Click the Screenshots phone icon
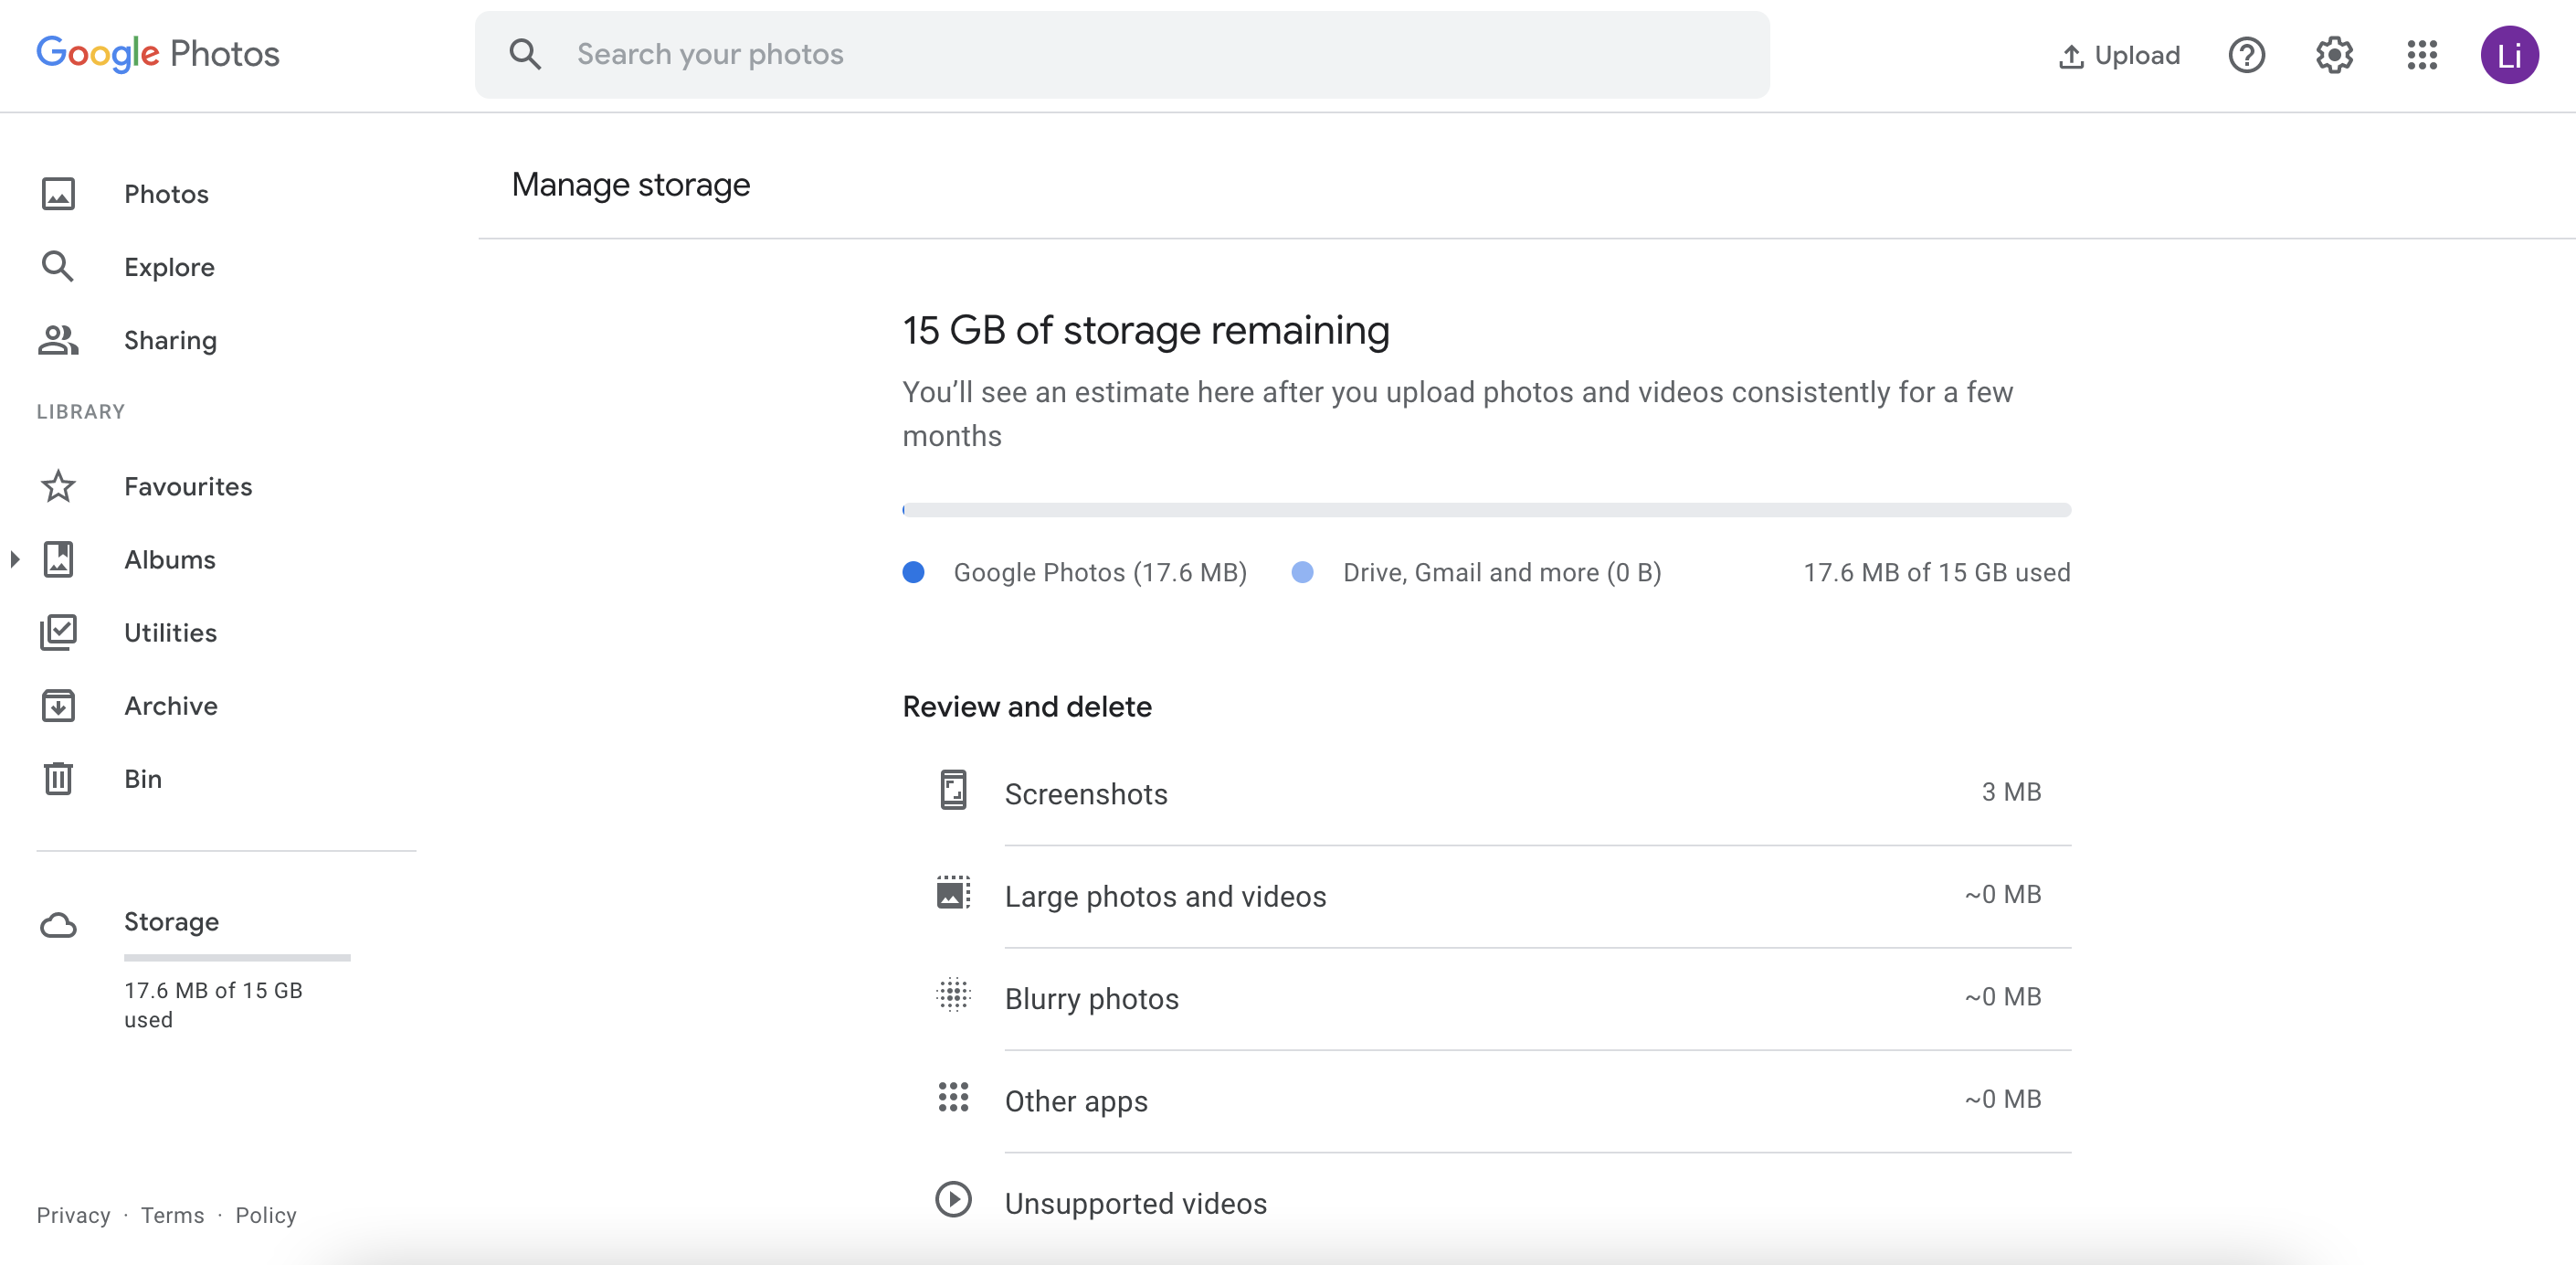The image size is (2576, 1265). (953, 791)
